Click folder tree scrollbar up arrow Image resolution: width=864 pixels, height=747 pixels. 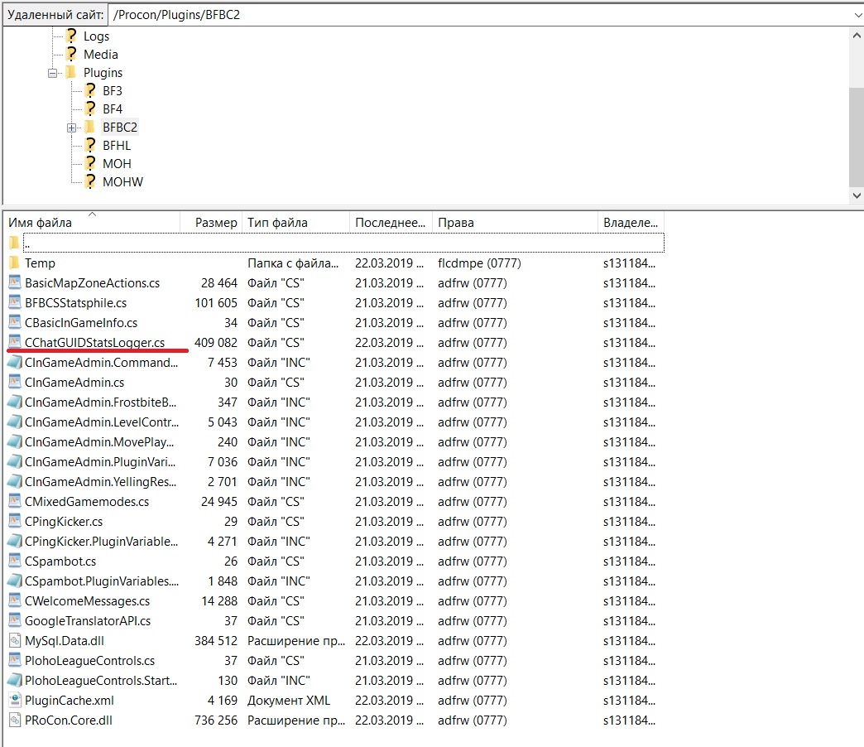pyautogui.click(x=857, y=36)
